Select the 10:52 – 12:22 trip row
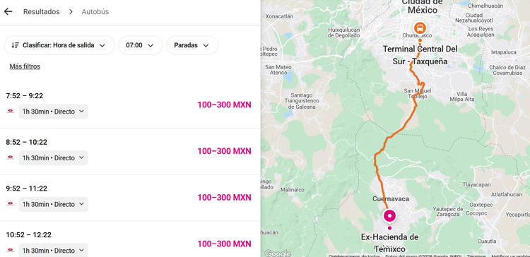The height and width of the screenshot is (257, 530). [130, 241]
